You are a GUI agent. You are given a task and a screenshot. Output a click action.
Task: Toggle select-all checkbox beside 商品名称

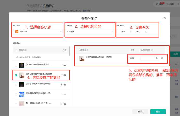(16, 50)
